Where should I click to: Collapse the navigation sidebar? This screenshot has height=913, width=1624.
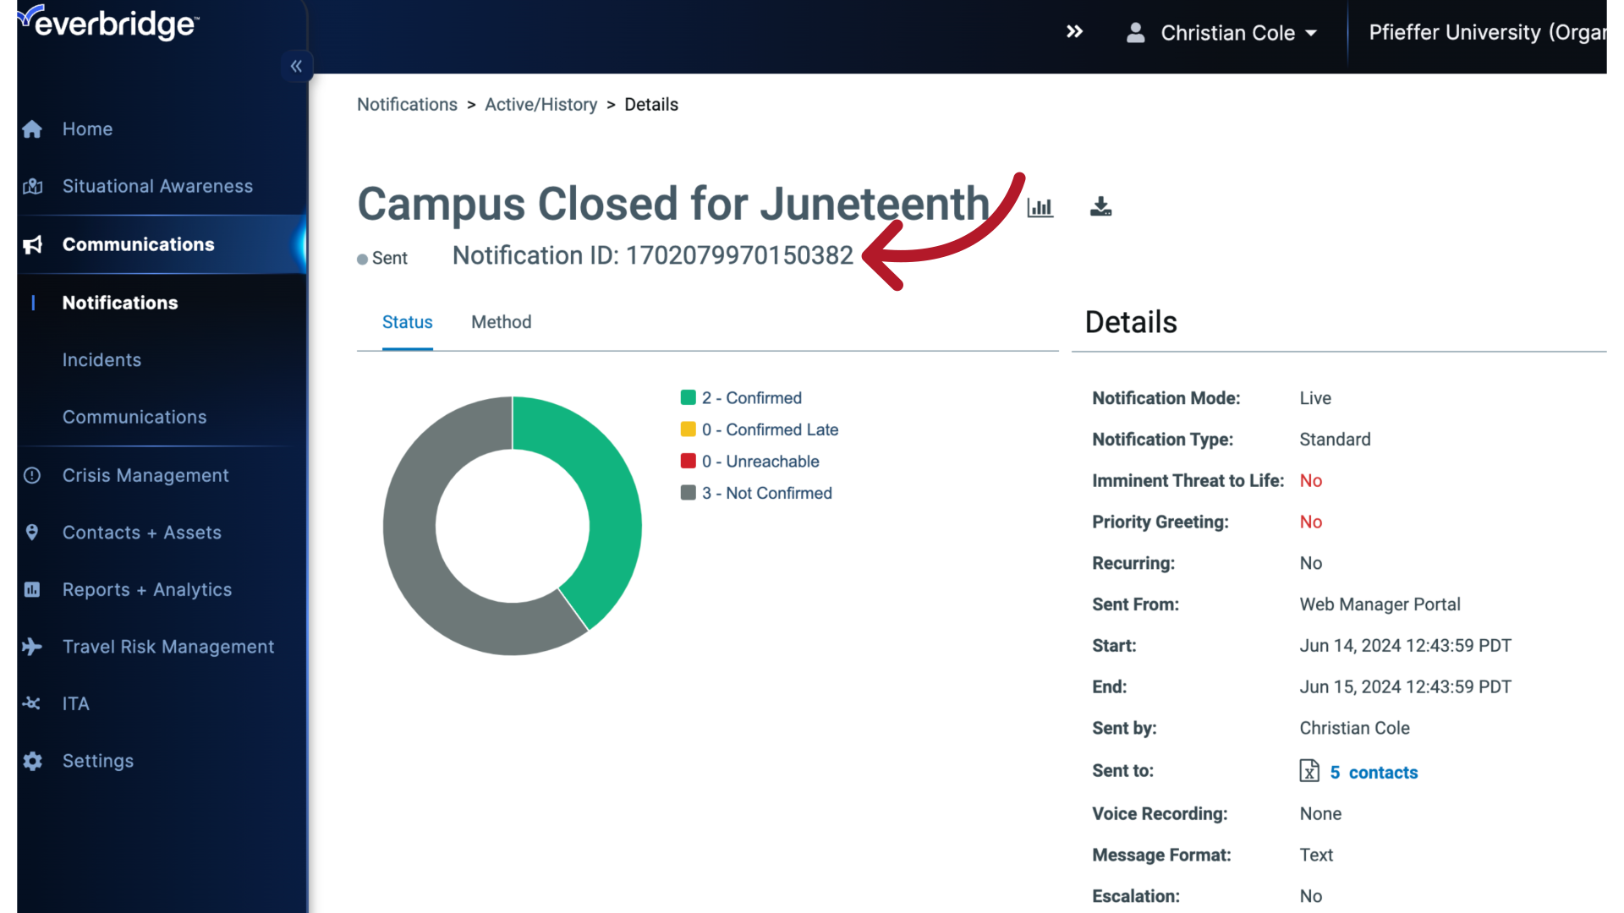[x=297, y=66]
